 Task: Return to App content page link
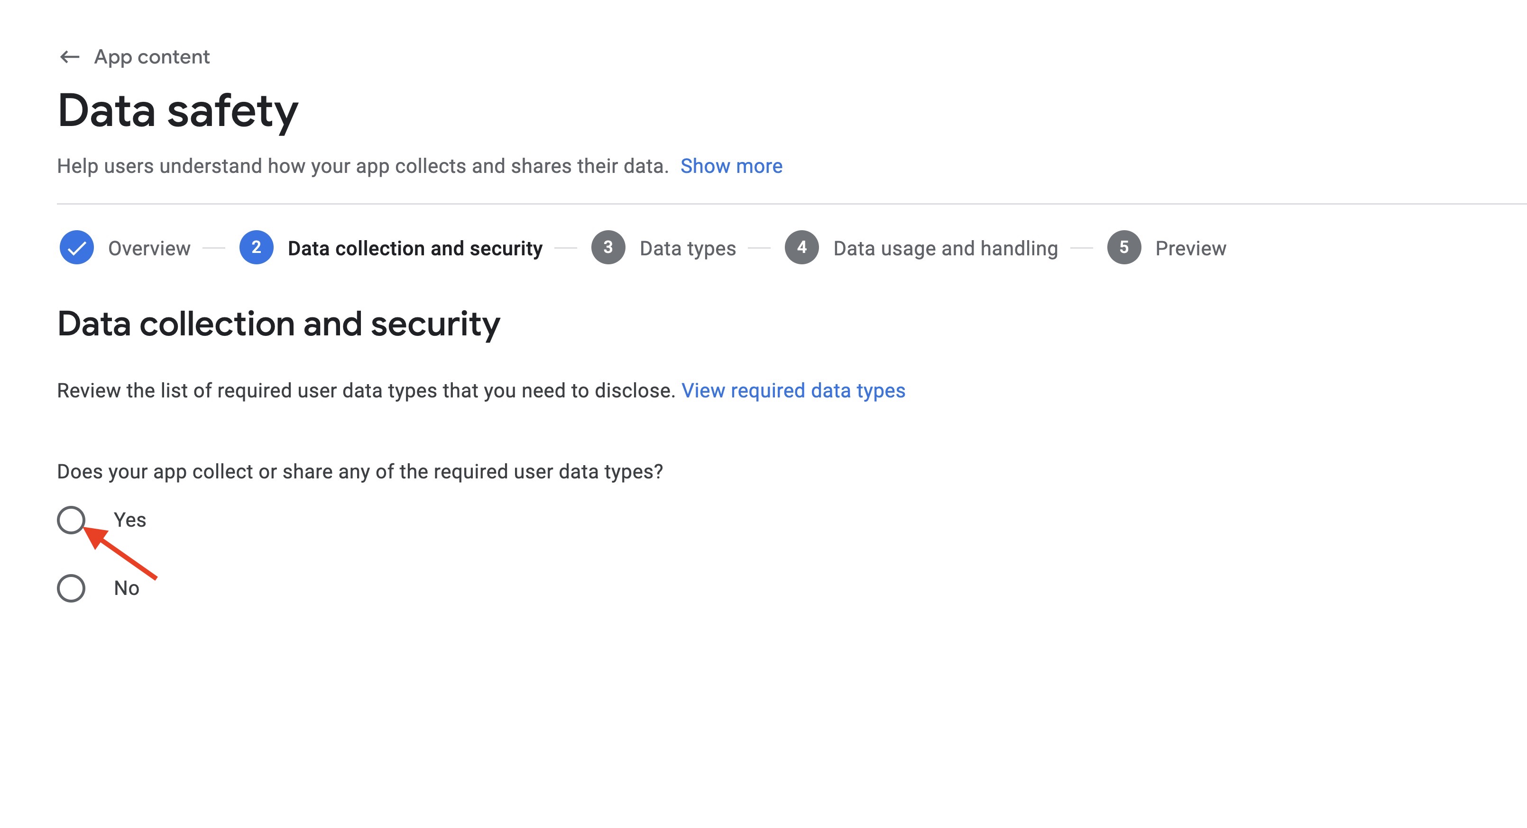click(x=152, y=57)
